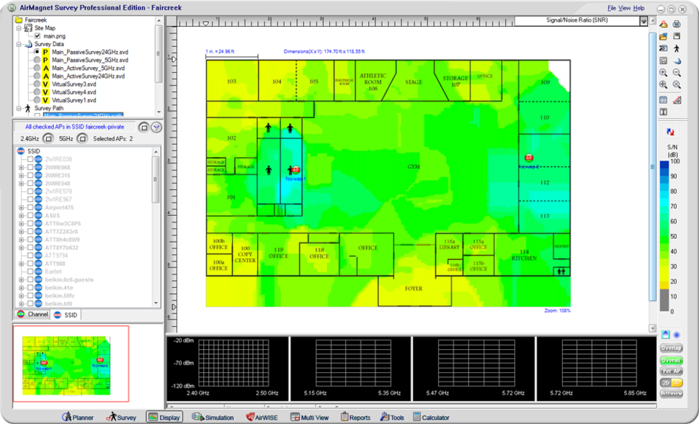Click the zoom in magnifier icon
Image resolution: width=699 pixels, height=424 pixels.
pyautogui.click(x=664, y=72)
